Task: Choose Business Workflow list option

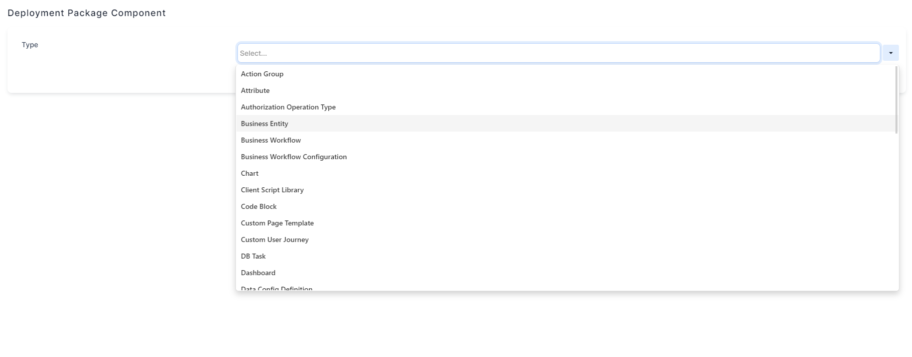Action: click(x=271, y=140)
